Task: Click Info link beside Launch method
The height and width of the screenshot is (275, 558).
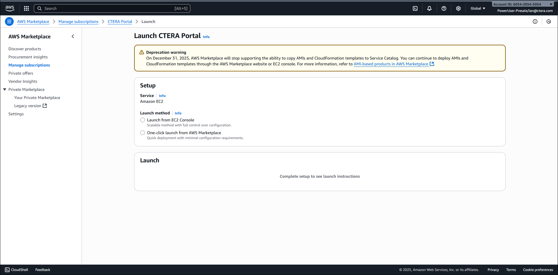Action: pyautogui.click(x=178, y=113)
